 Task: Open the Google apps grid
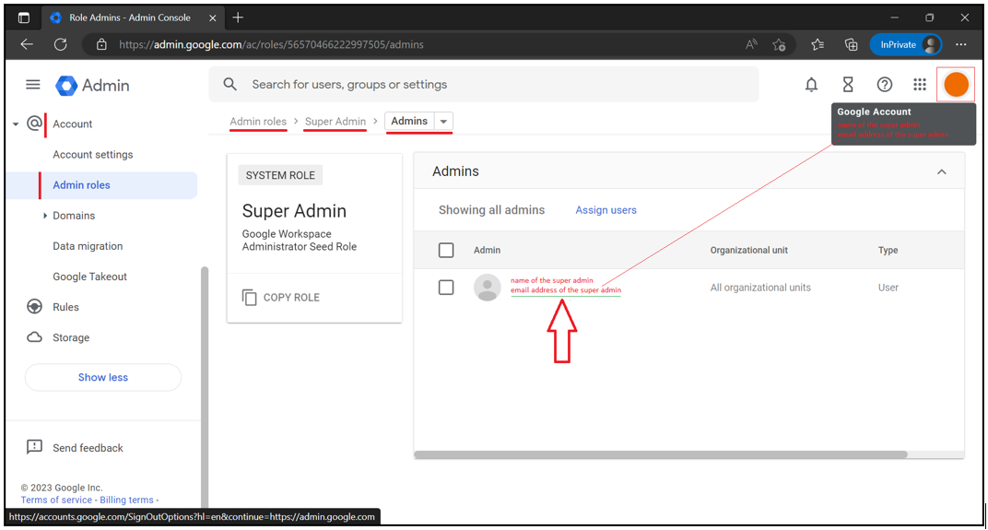(920, 85)
